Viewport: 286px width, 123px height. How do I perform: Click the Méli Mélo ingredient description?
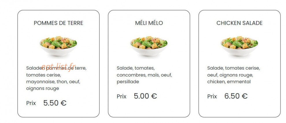pyautogui.click(x=145, y=75)
